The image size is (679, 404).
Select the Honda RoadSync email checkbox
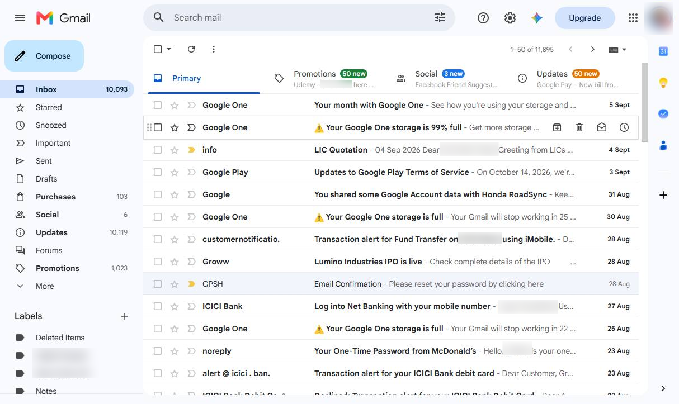pos(158,194)
